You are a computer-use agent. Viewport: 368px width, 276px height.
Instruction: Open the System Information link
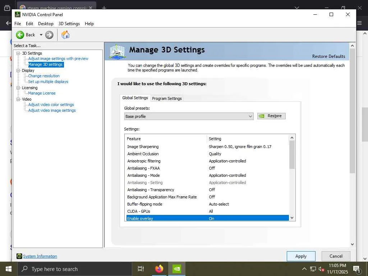point(40,256)
